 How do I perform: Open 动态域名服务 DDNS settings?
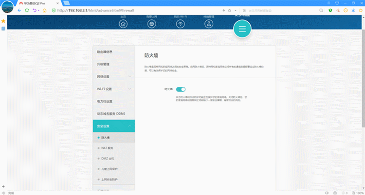tap(113, 114)
